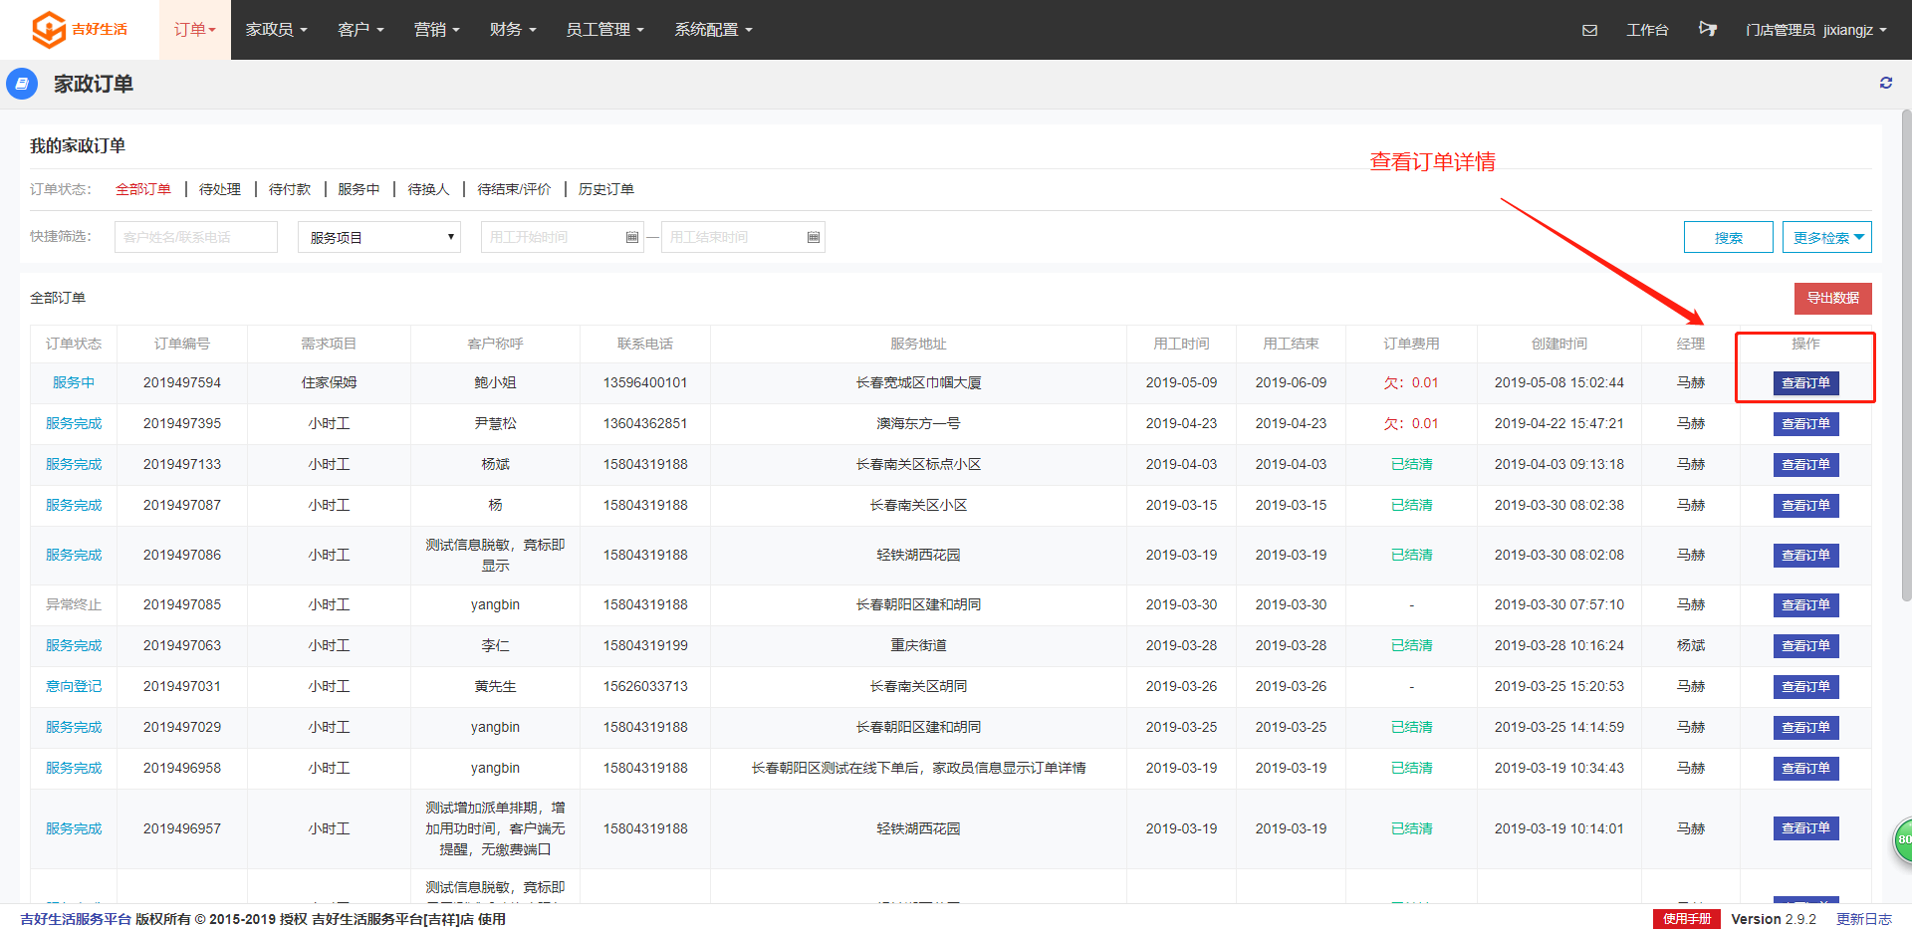Click 查看订单 for order 2019496958

(1805, 769)
